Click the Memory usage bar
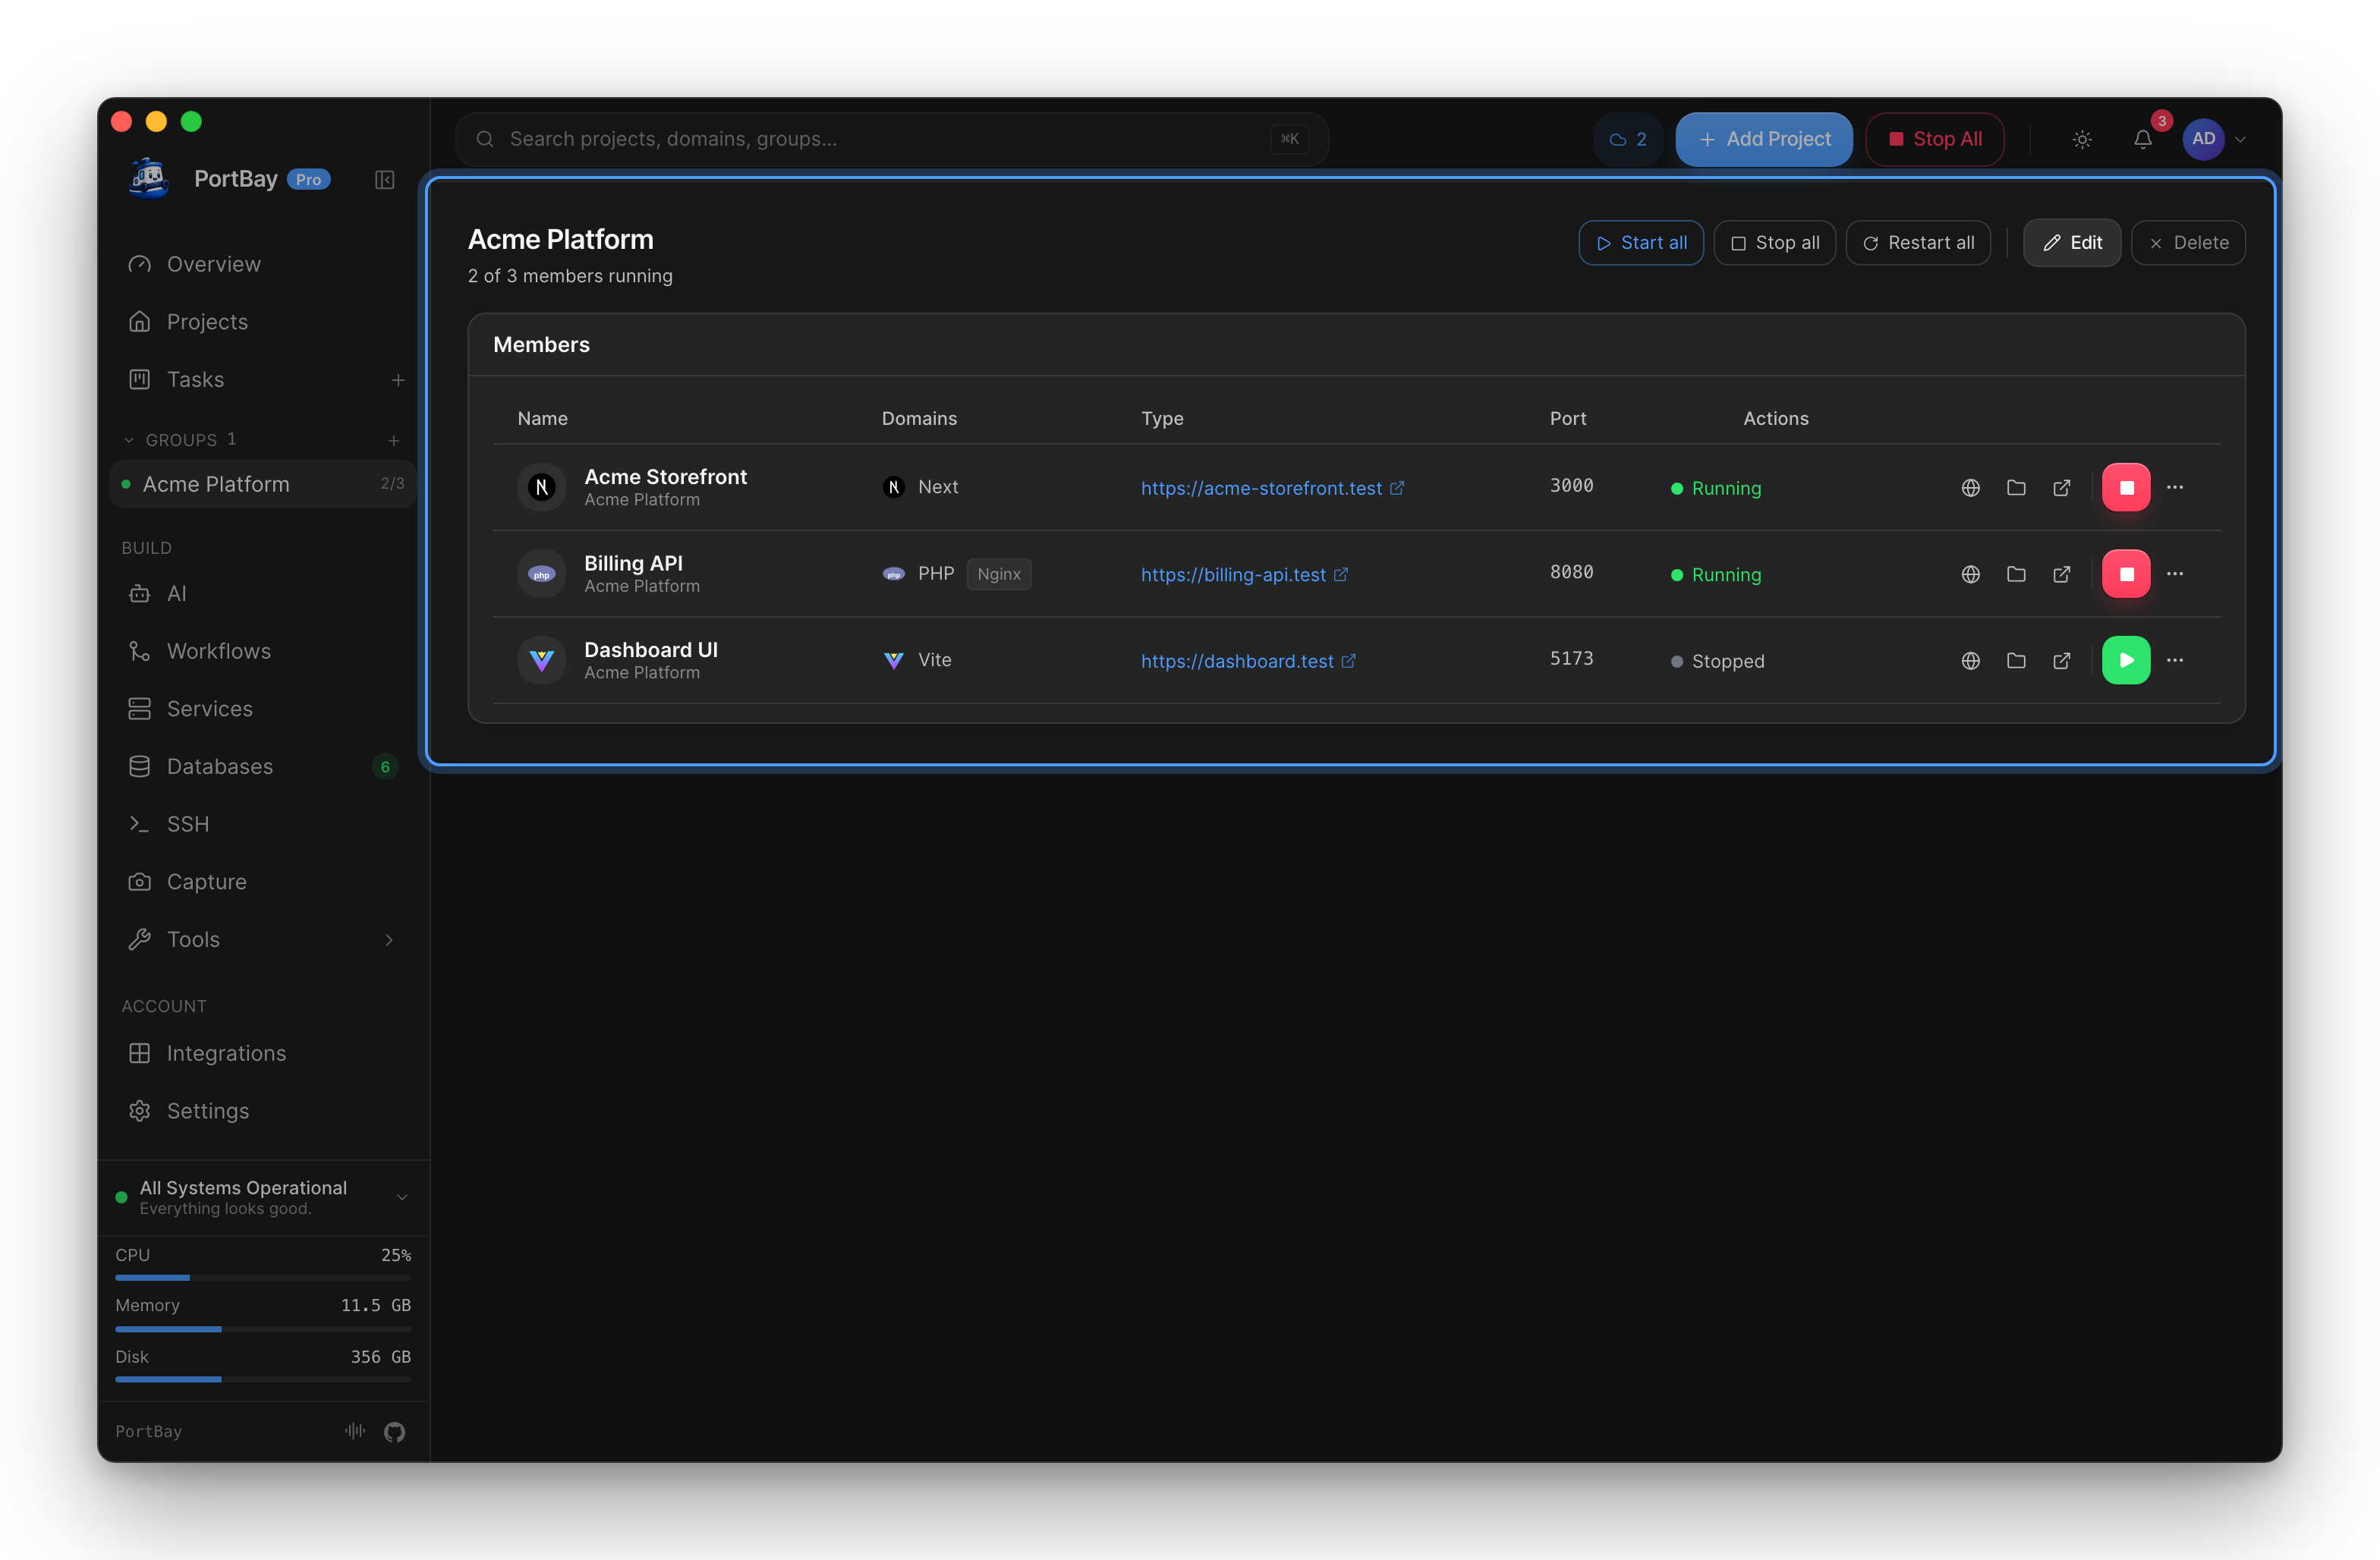This screenshot has width=2380, height=1560. click(x=263, y=1329)
